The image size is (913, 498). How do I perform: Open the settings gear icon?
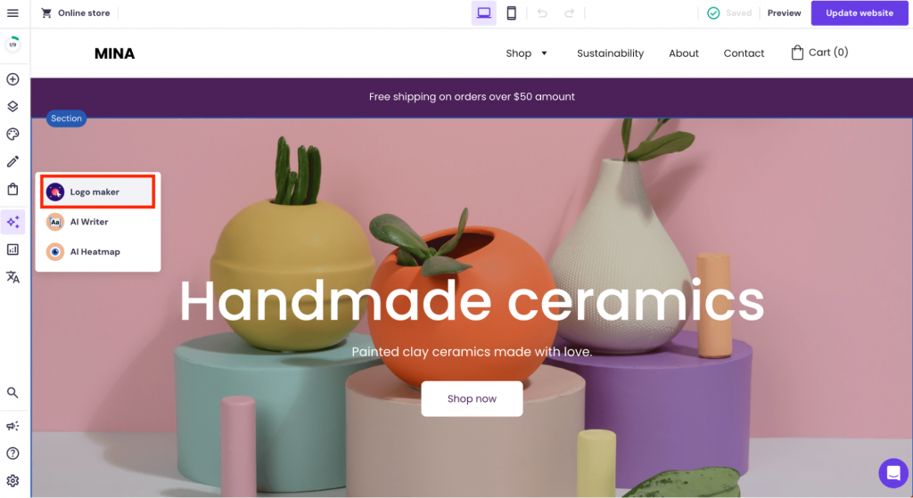[12, 480]
